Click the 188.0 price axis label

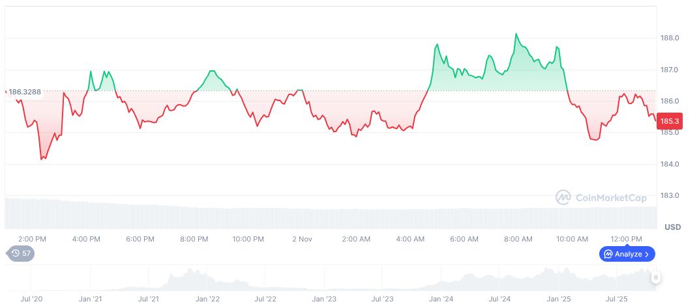click(670, 38)
